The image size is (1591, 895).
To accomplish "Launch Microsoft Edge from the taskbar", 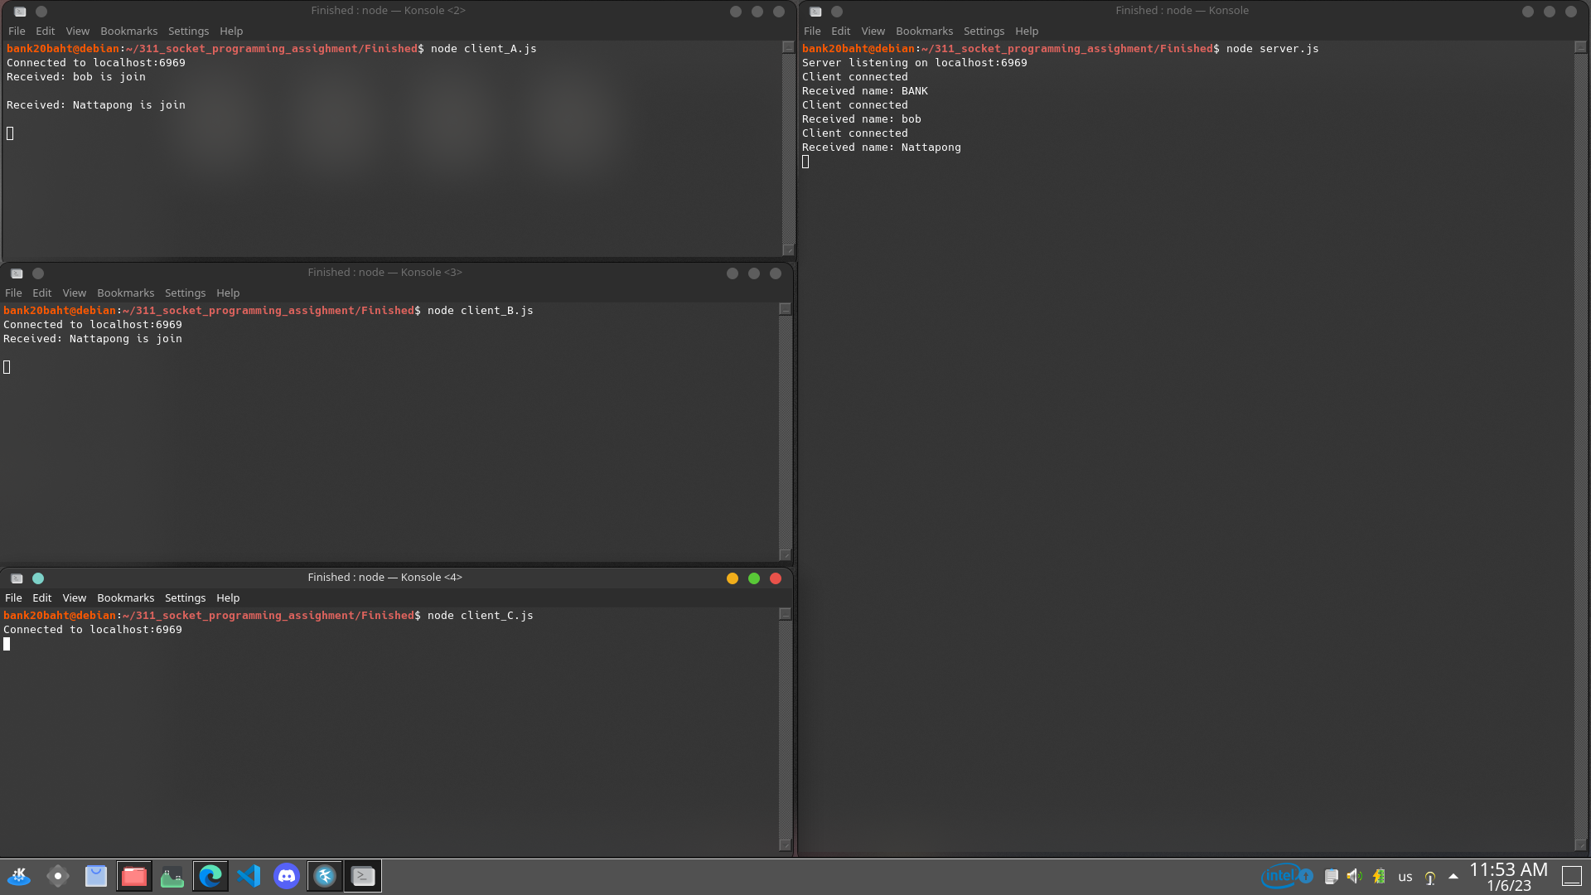I will tap(210, 876).
